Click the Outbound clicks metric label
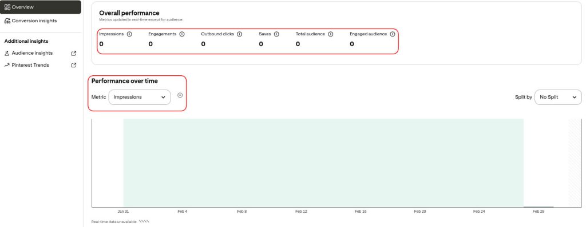This screenshot has width=586, height=227. pyautogui.click(x=217, y=34)
